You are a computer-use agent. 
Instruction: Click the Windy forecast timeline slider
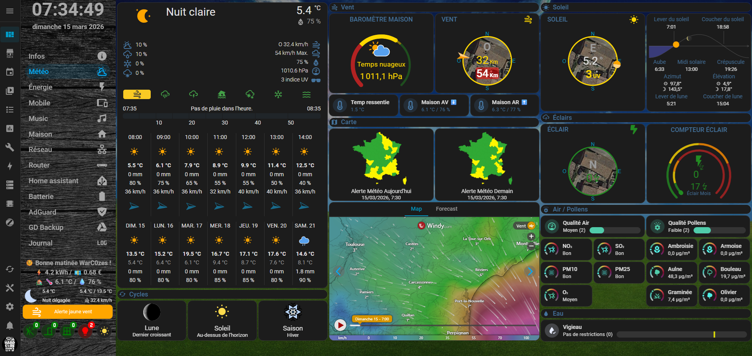pos(443,325)
